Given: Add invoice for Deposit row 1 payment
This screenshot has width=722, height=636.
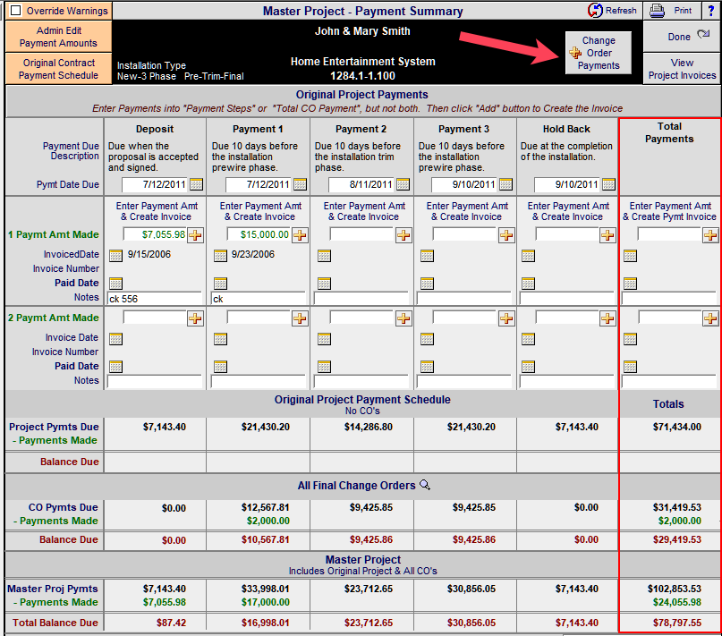Looking at the screenshot, I should [x=195, y=235].
